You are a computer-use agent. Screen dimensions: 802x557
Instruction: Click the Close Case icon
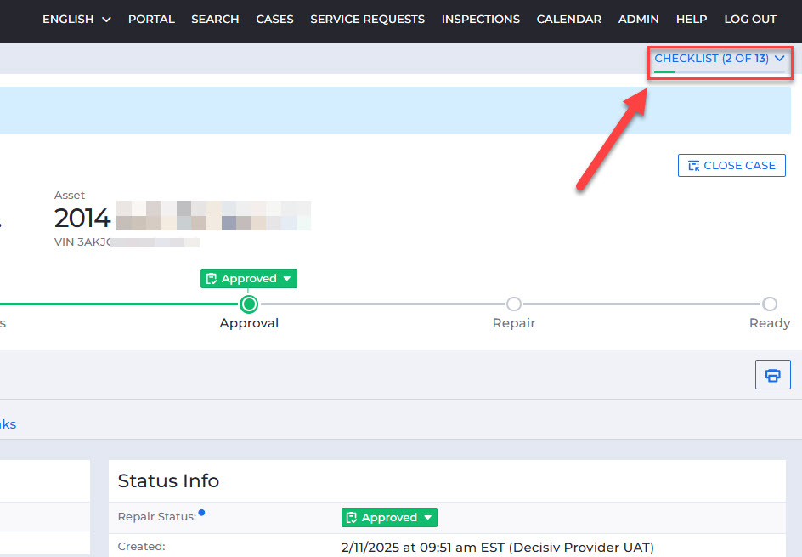pos(694,166)
